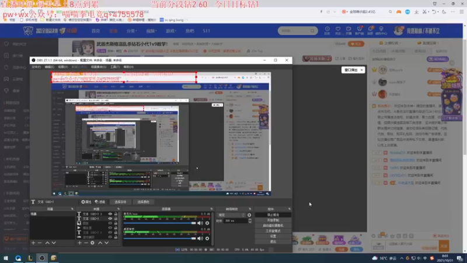Open Settings from the OBS Controls panel
The width and height of the screenshot is (467, 263).
273,236
